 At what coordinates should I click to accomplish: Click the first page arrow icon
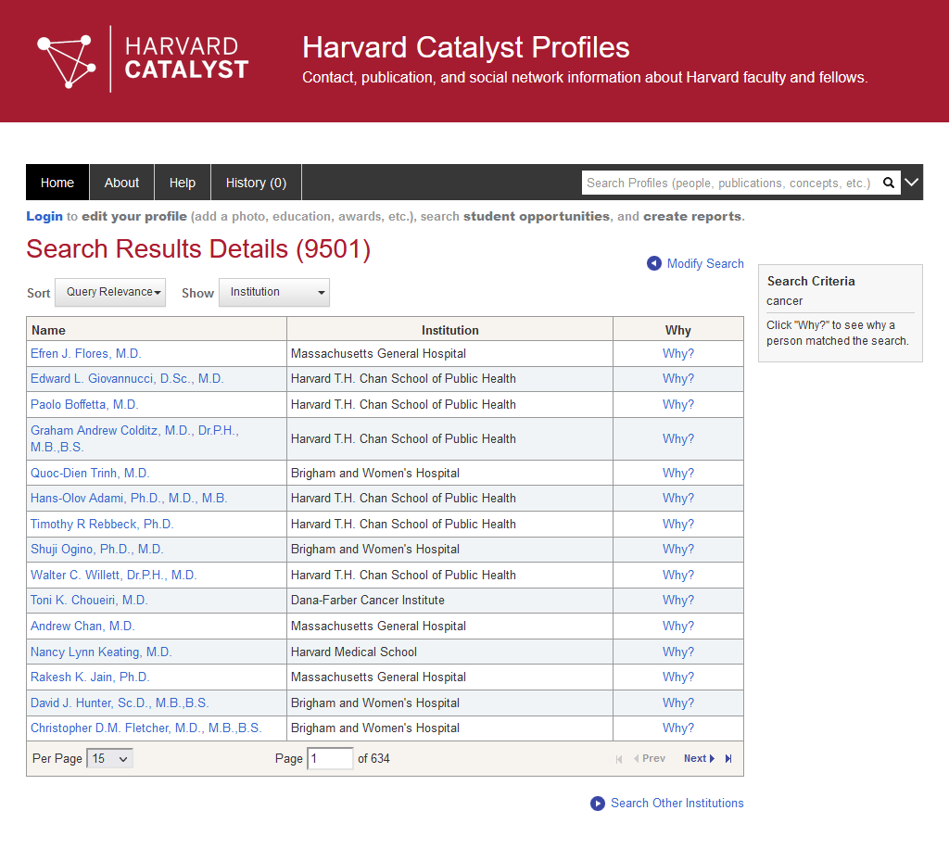pos(618,759)
